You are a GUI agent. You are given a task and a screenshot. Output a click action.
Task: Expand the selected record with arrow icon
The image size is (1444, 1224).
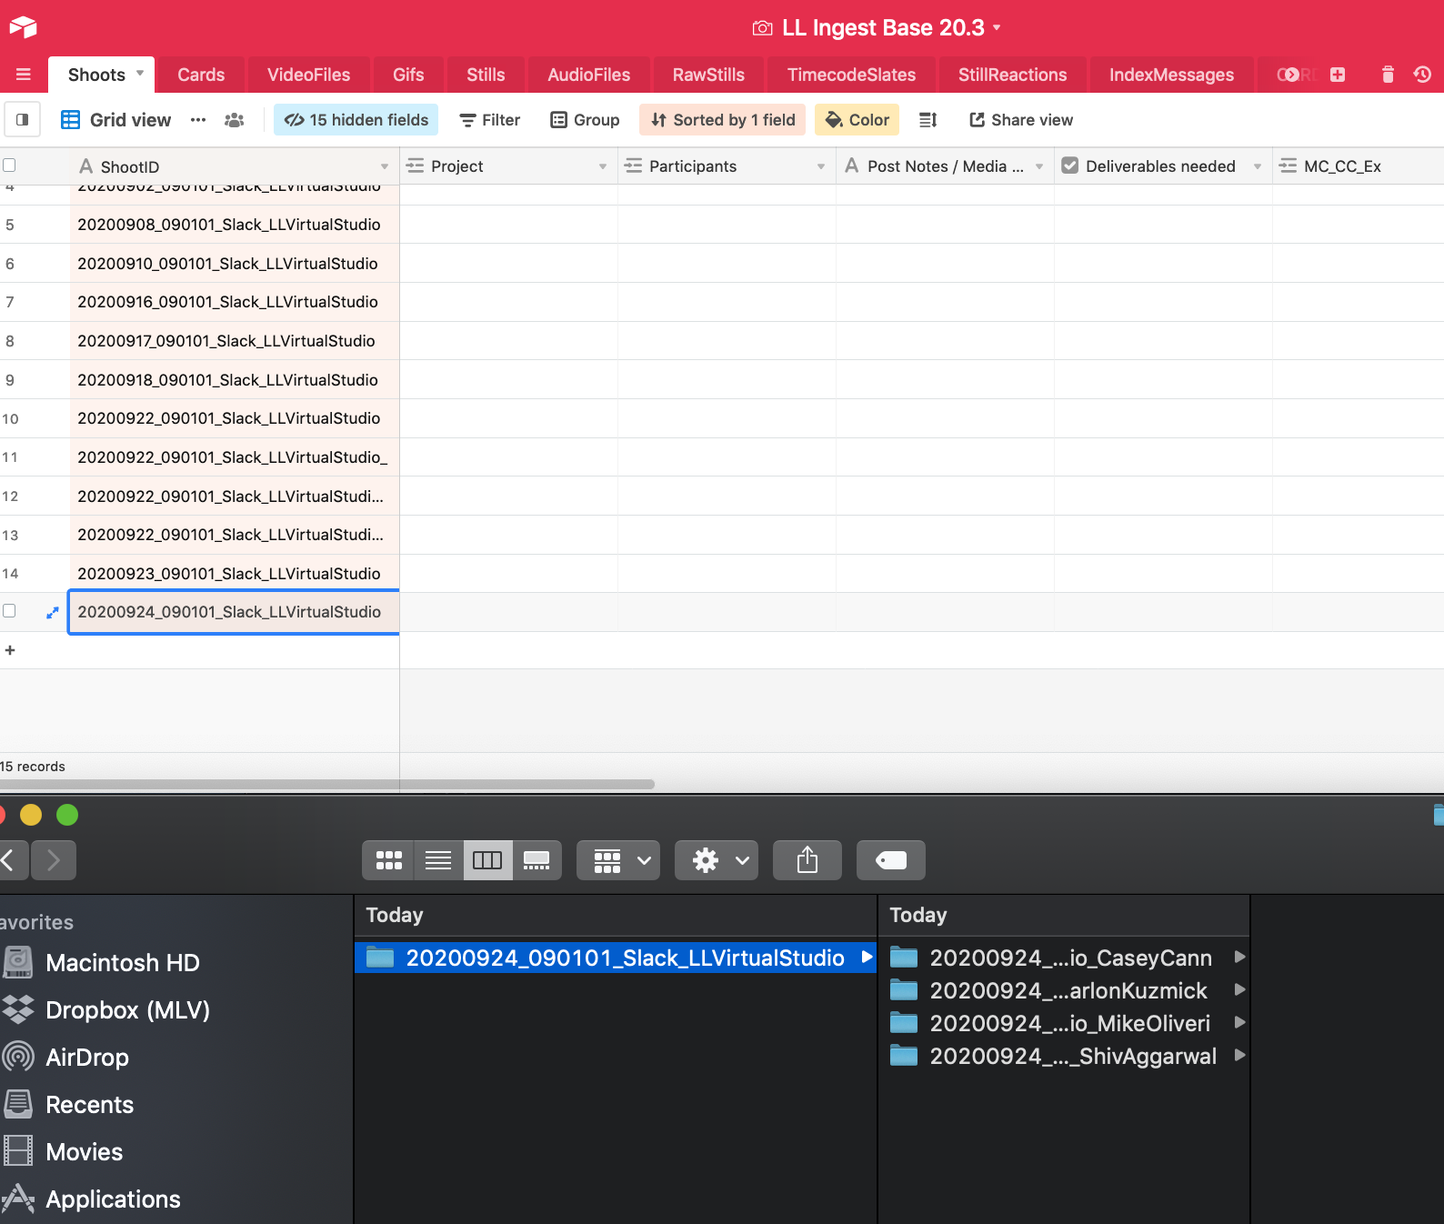click(x=53, y=613)
